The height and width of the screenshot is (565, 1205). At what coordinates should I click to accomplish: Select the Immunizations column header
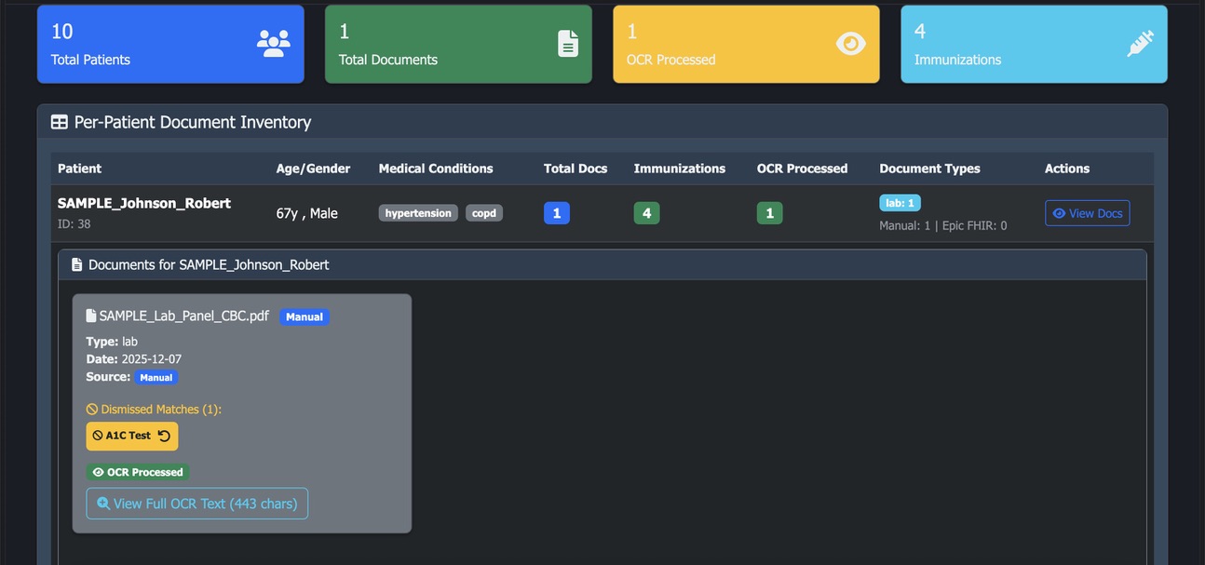679,168
